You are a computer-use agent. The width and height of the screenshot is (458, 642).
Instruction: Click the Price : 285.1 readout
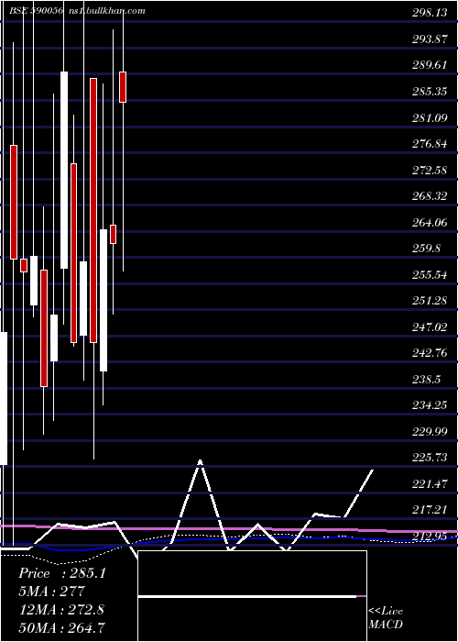(62, 573)
